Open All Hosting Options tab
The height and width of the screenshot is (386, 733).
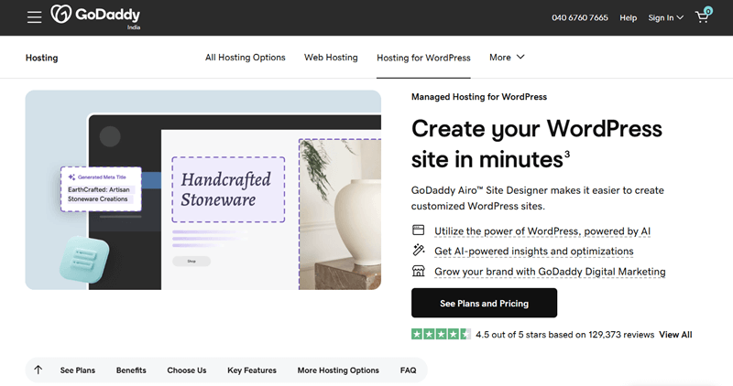pyautogui.click(x=245, y=58)
